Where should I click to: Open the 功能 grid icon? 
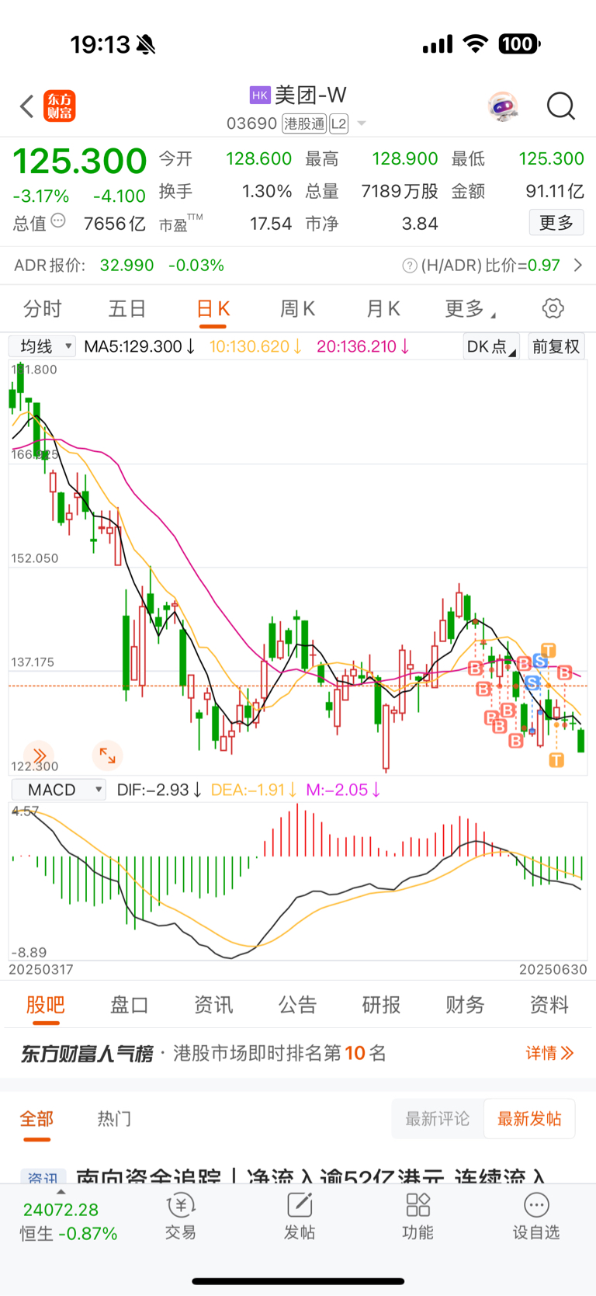[418, 1205]
